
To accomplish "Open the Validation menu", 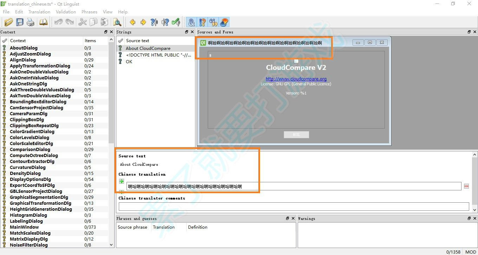I will 66,12.
